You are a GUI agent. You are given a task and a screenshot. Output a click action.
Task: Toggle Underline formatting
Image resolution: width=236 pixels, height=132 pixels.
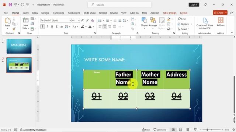[52, 27]
